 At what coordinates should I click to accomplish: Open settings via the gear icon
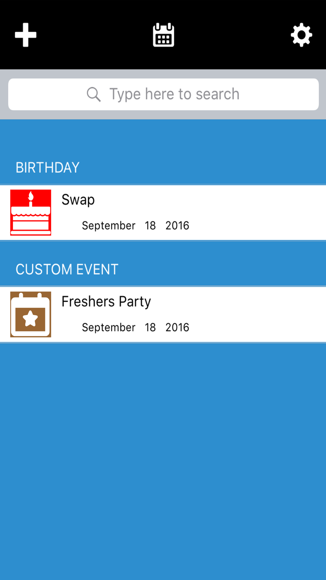tap(301, 35)
